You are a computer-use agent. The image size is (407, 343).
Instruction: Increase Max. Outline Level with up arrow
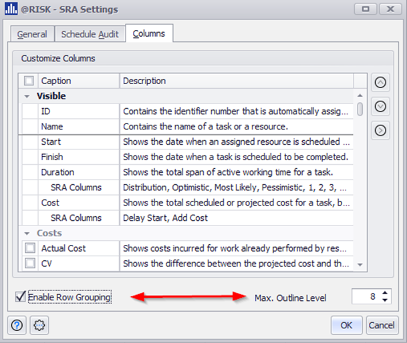point(386,293)
